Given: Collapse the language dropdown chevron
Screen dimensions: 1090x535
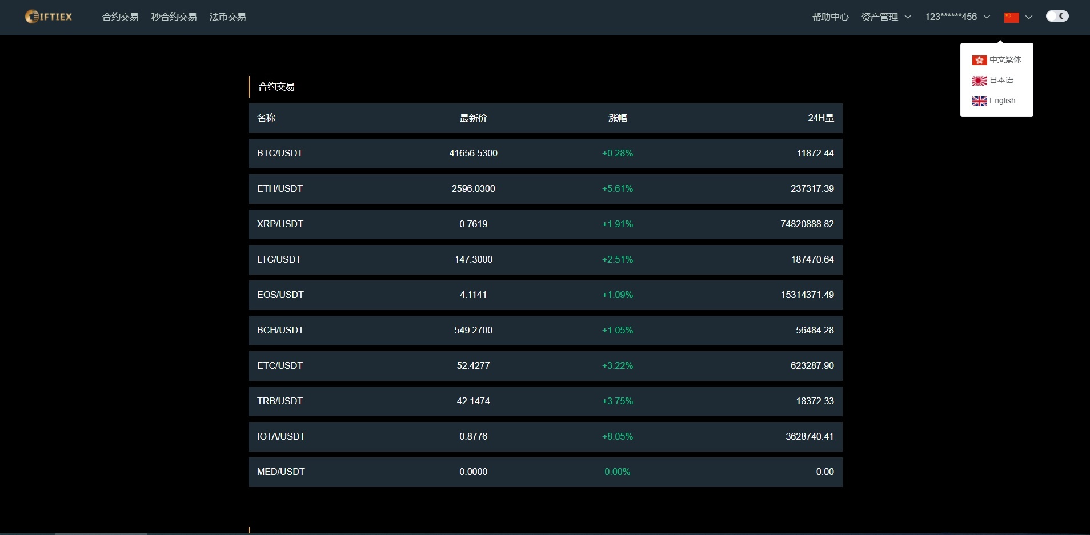Looking at the screenshot, I should (1029, 18).
